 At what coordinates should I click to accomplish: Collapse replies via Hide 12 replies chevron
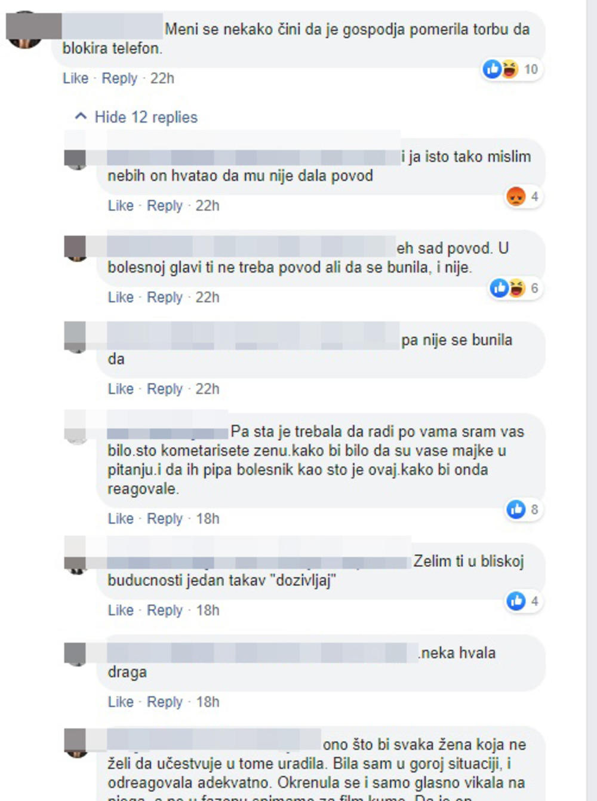81,116
